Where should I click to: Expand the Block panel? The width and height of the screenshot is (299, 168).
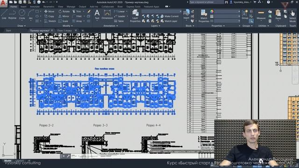tap(190, 26)
